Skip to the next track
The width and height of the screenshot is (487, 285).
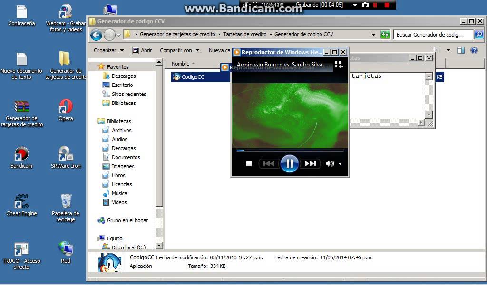point(310,163)
